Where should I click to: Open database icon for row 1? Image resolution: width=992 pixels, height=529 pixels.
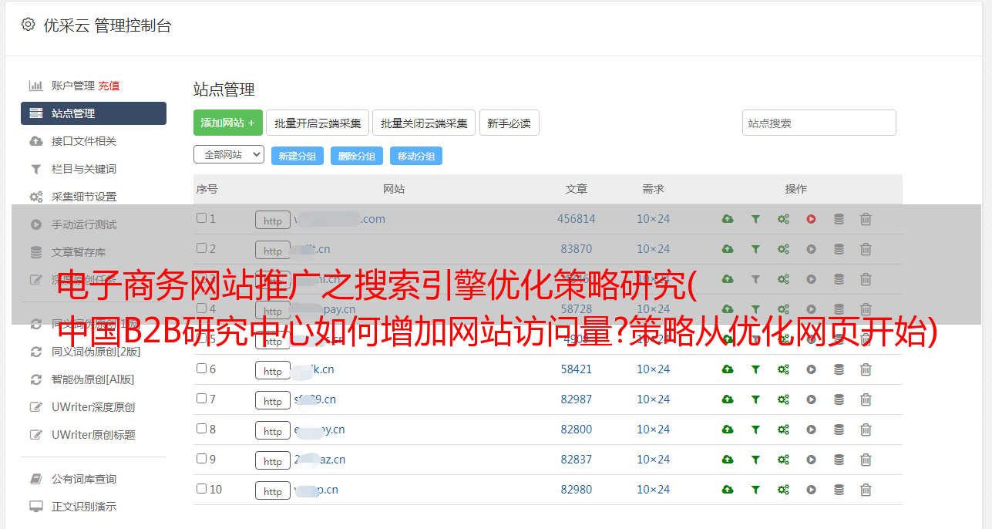tap(839, 219)
